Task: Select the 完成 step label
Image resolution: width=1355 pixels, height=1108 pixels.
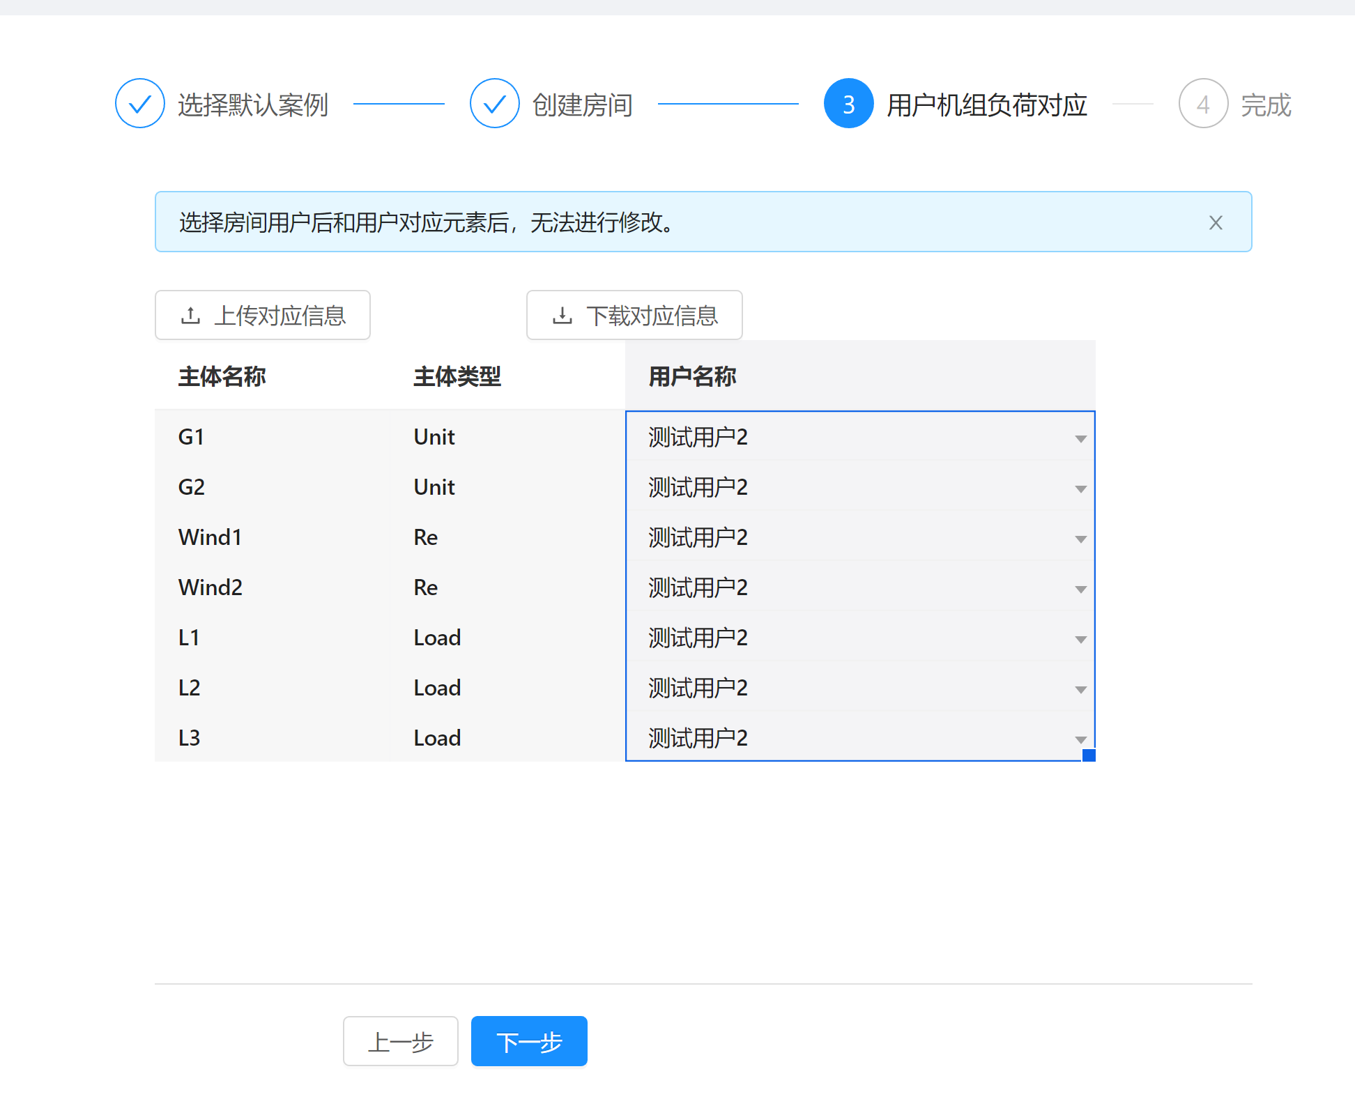Action: pos(1266,105)
